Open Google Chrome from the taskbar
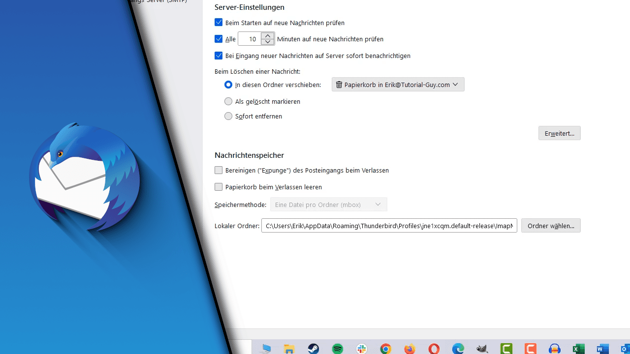The width and height of the screenshot is (630, 354). click(x=386, y=349)
